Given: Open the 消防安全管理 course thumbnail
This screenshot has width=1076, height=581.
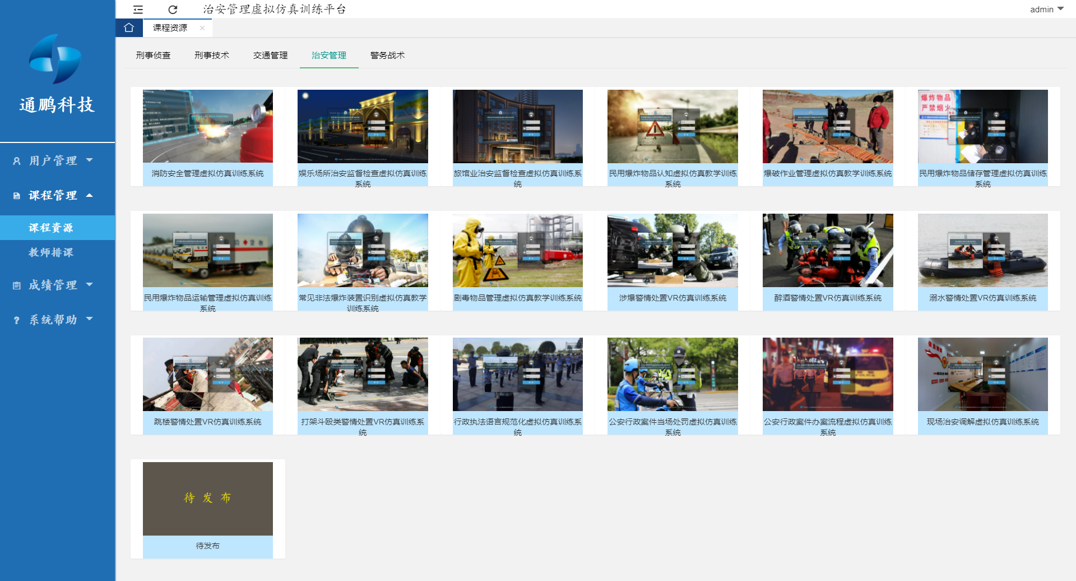Looking at the screenshot, I should coord(208,126).
